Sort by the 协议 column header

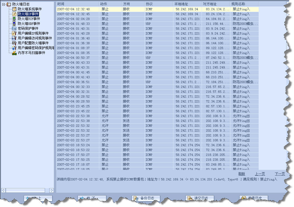click(159, 4)
